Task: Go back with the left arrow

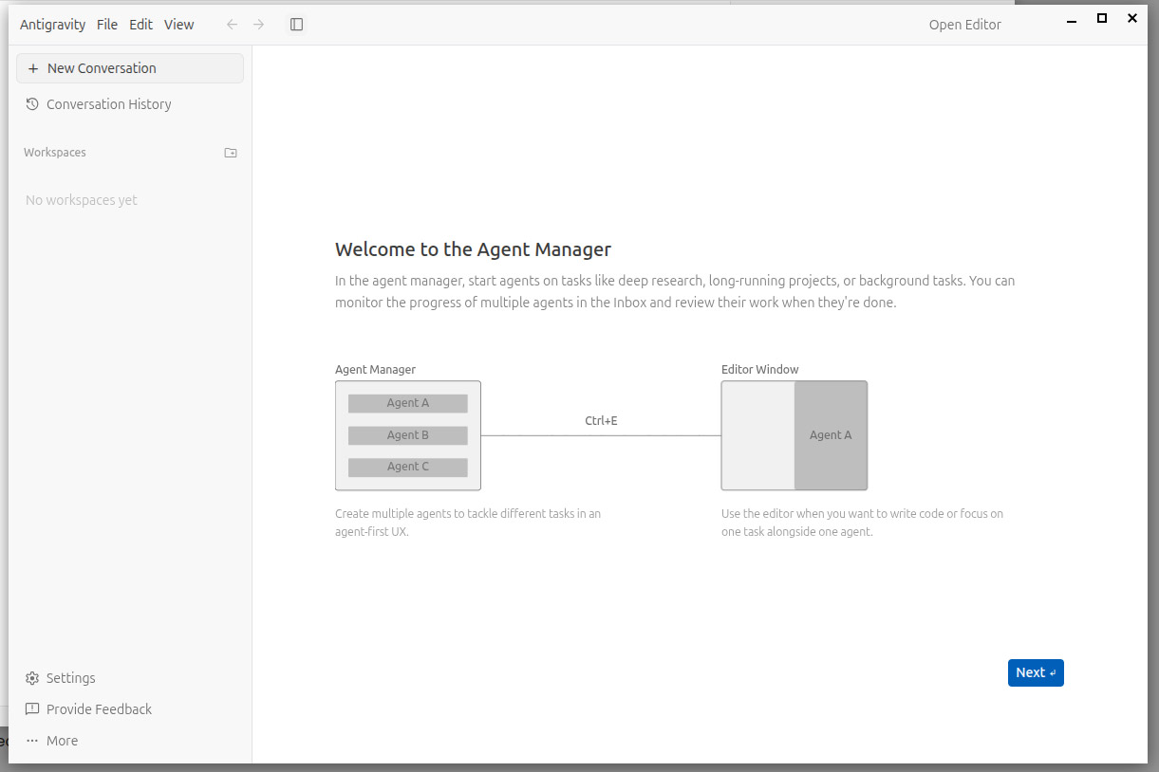Action: pyautogui.click(x=232, y=25)
